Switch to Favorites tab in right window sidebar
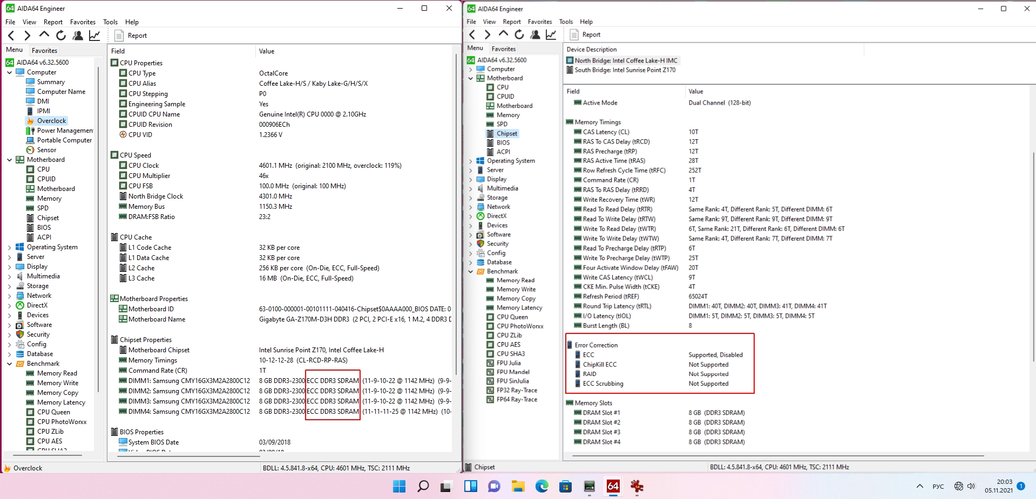 click(504, 49)
